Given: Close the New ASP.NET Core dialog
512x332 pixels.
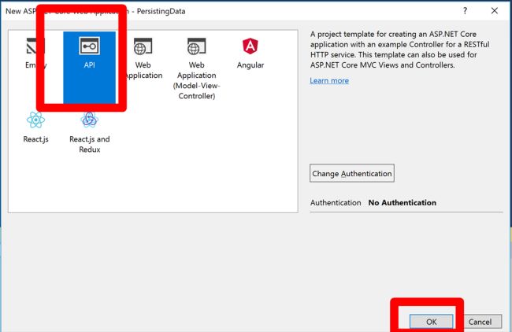Looking at the screenshot, I should tap(495, 11).
